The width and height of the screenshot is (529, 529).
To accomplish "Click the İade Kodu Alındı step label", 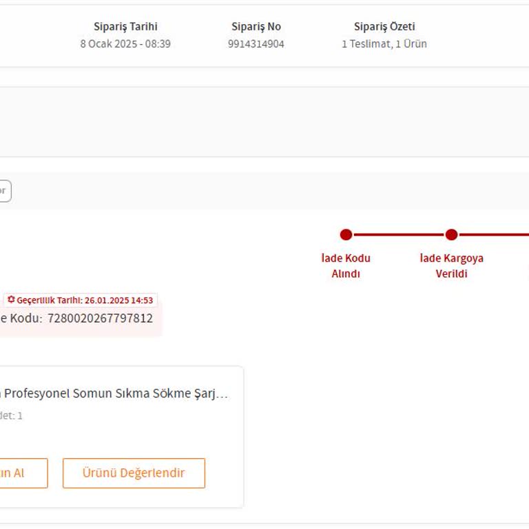I will point(346,266).
